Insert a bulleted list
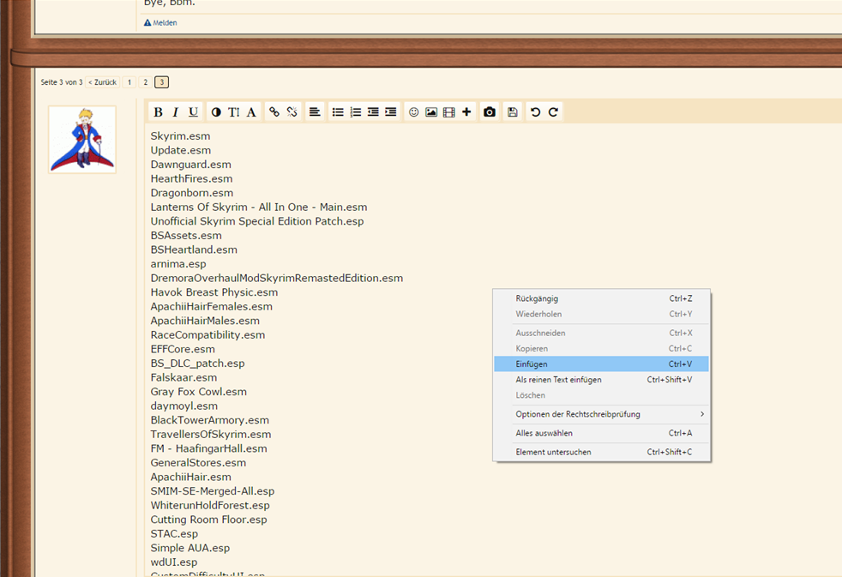Image resolution: width=842 pixels, height=577 pixels. [x=338, y=112]
